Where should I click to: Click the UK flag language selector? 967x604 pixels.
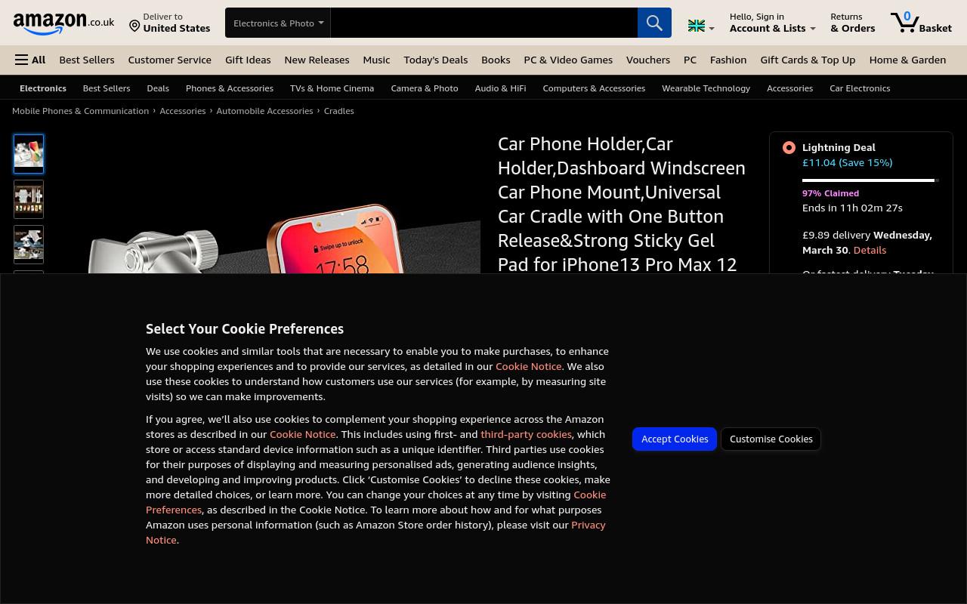click(x=701, y=26)
